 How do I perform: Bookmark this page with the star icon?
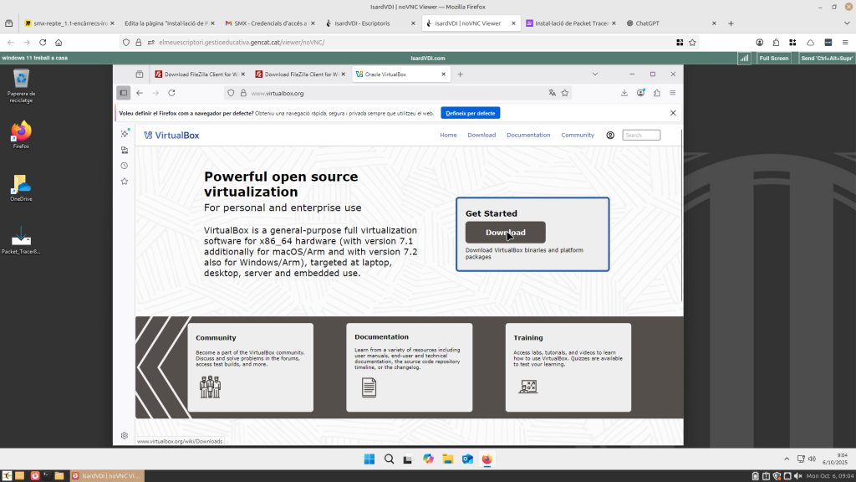click(565, 93)
